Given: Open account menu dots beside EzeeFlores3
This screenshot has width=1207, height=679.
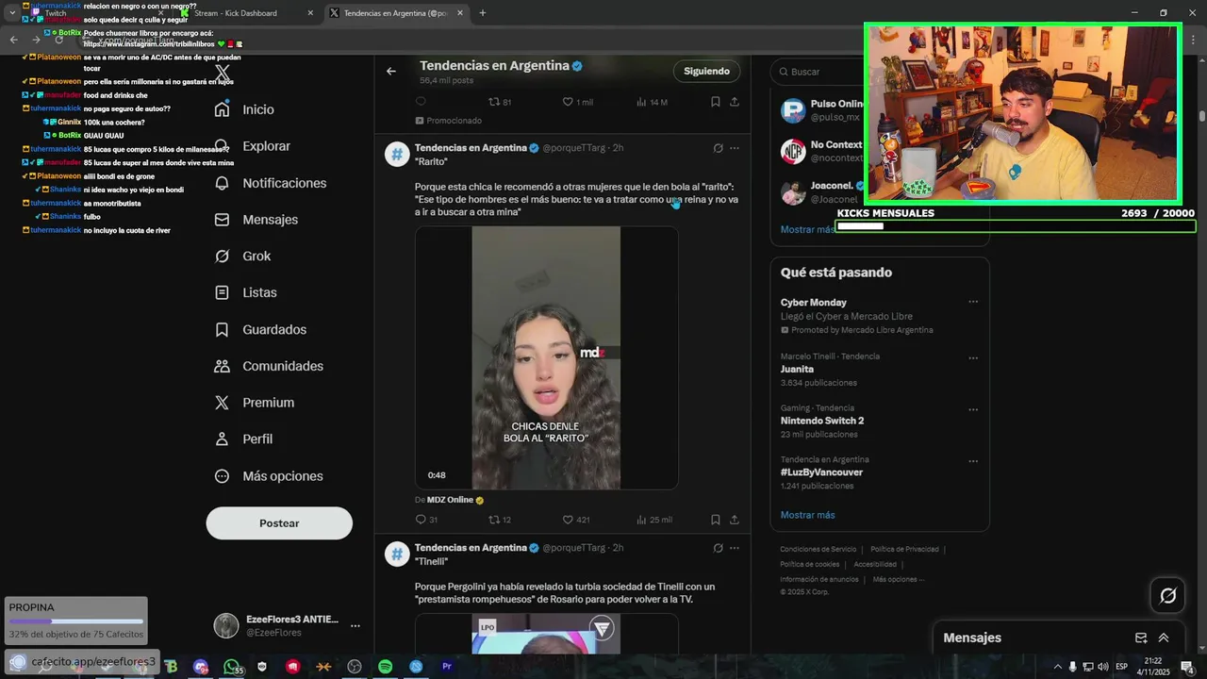Looking at the screenshot, I should click(355, 625).
